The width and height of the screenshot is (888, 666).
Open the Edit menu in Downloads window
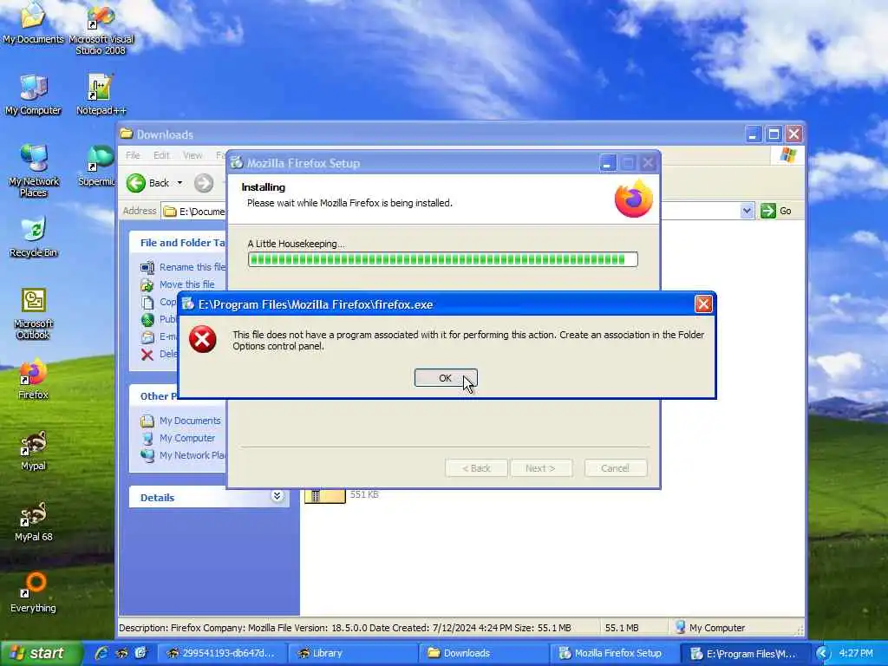[x=161, y=155]
